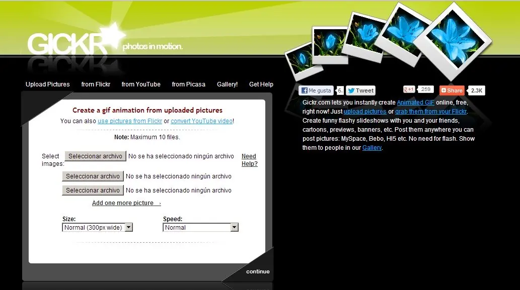520x290 pixels.
Task: Open the Upload Pictures menu item
Action: pos(48,84)
